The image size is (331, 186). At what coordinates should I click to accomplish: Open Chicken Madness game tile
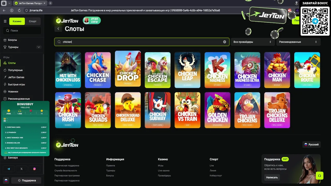tap(217, 70)
